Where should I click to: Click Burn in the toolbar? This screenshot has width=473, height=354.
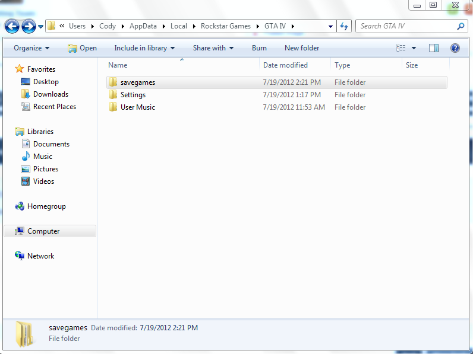(x=259, y=48)
